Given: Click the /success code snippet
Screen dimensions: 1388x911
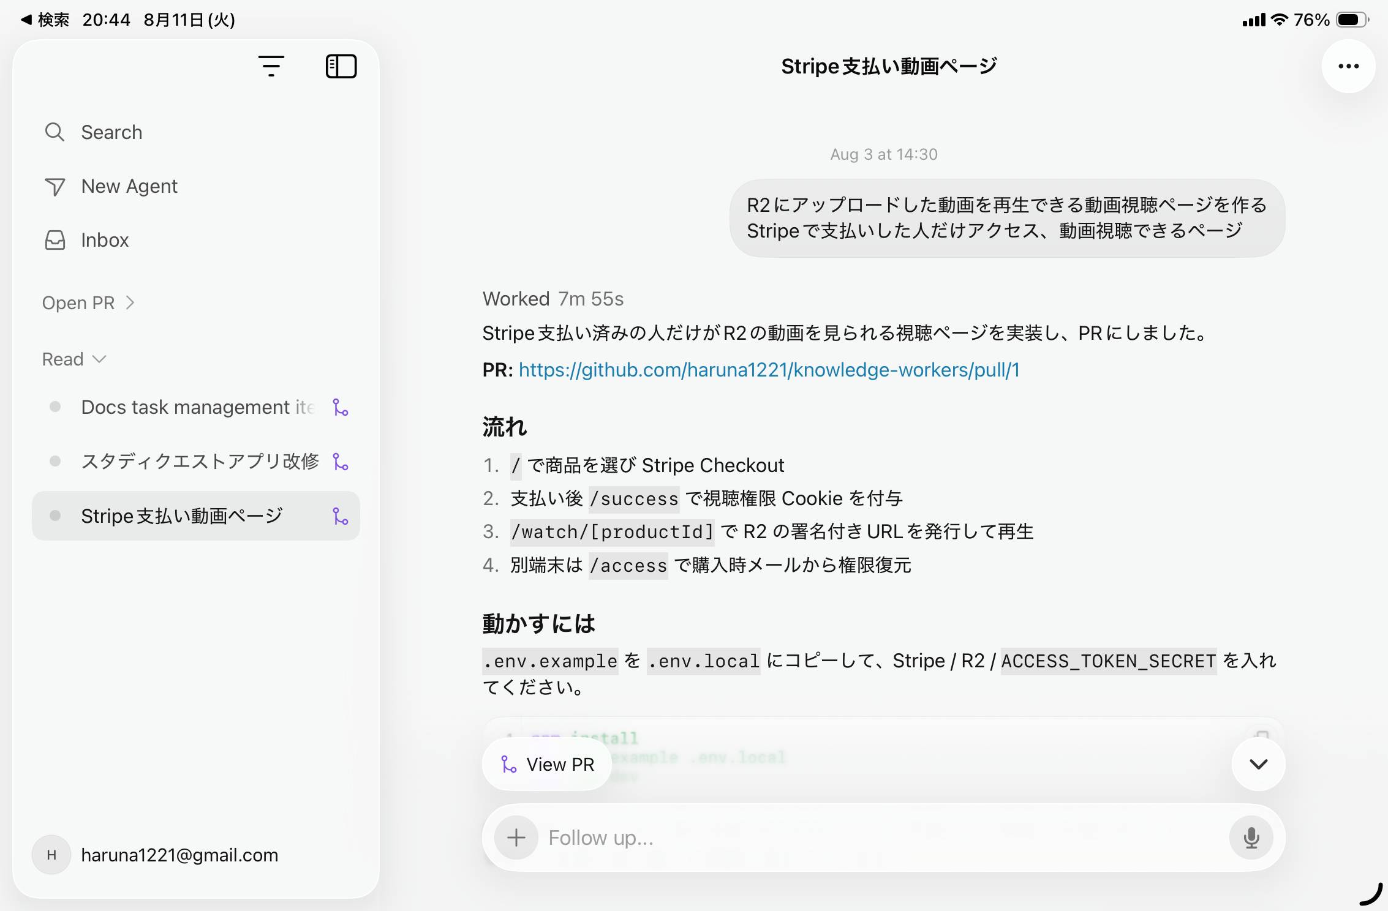Looking at the screenshot, I should click(x=634, y=499).
